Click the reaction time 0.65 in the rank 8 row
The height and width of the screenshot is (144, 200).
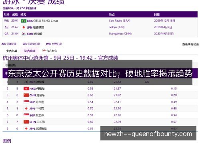90,128
